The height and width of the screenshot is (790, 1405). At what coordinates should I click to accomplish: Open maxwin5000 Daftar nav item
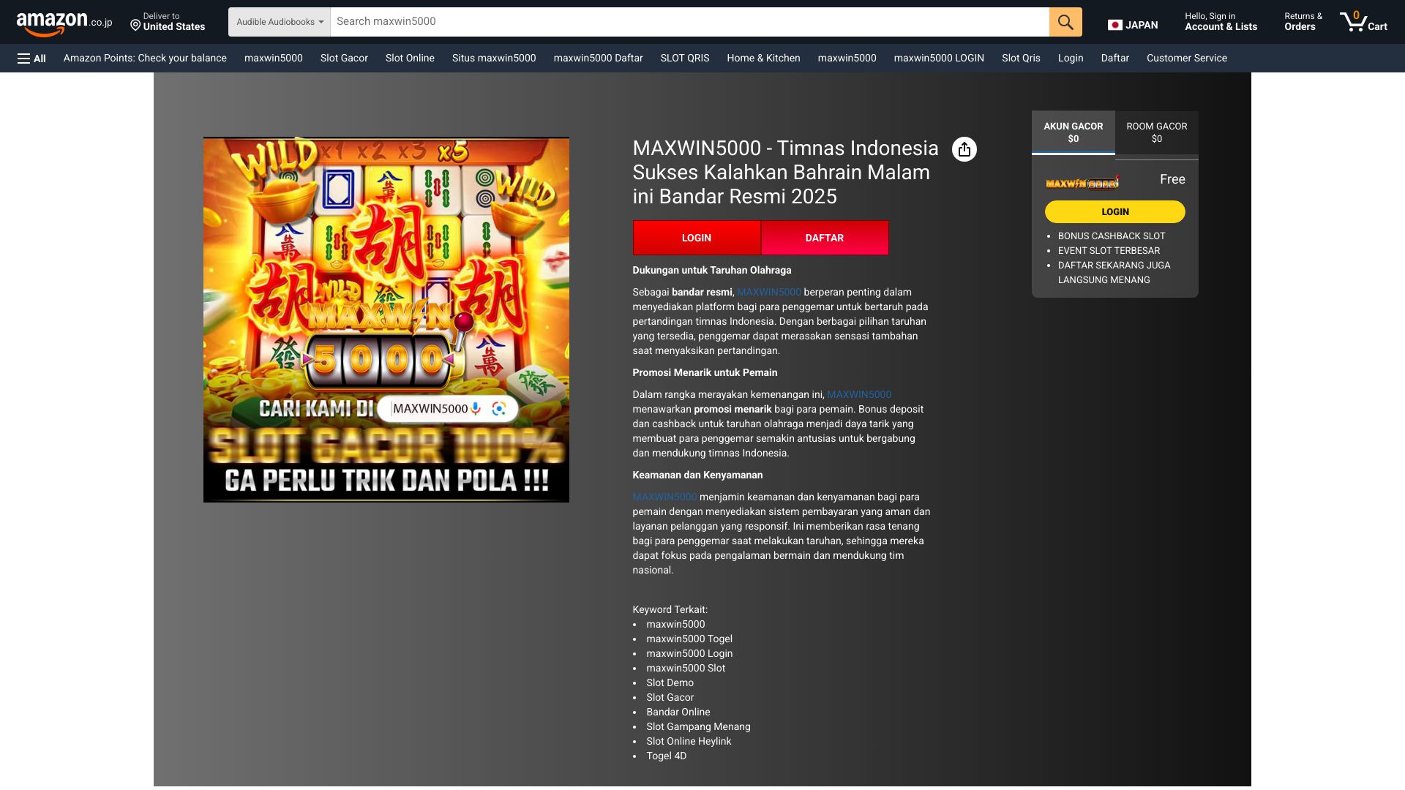[599, 59]
